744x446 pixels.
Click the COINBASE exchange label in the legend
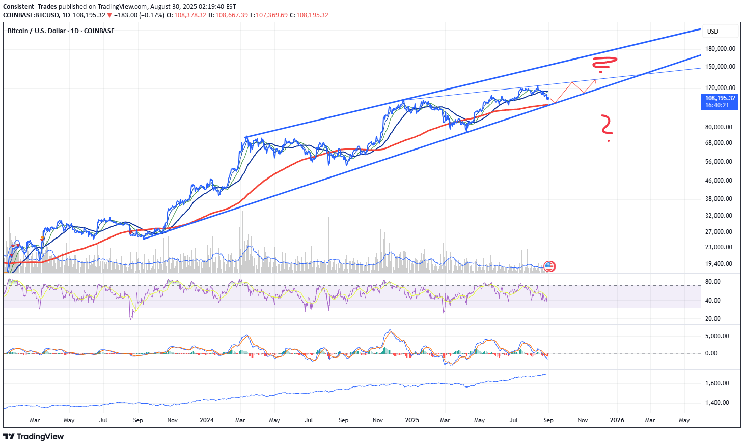point(99,31)
